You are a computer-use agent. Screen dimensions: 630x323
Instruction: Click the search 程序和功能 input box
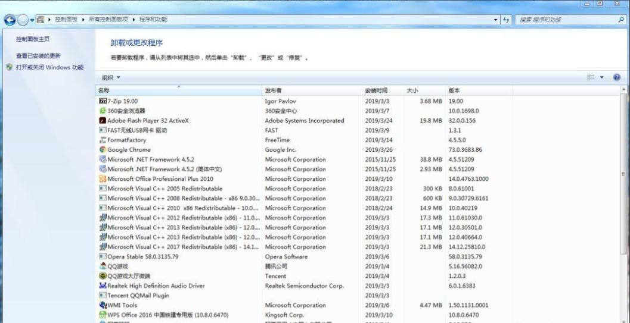566,20
